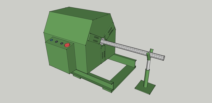
Task: Select the small blue button on control panel
Action: pos(51,40)
